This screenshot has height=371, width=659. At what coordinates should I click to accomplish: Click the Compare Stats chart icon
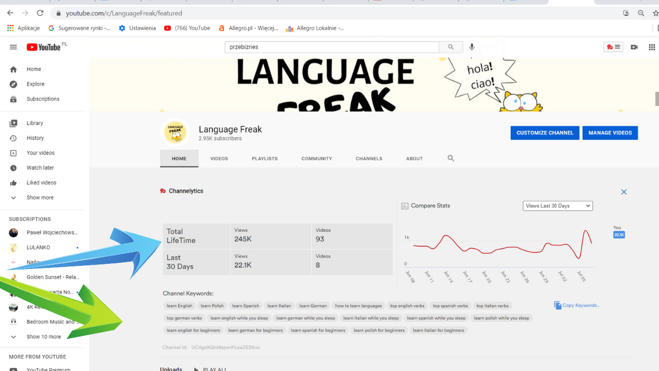405,206
